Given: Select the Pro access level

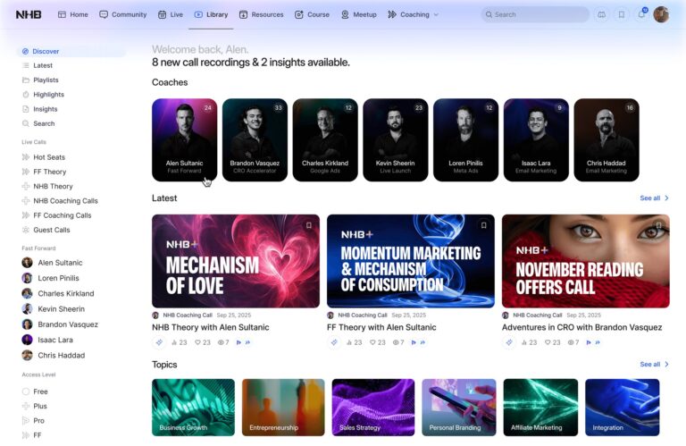Looking at the screenshot, I should 33,420.
